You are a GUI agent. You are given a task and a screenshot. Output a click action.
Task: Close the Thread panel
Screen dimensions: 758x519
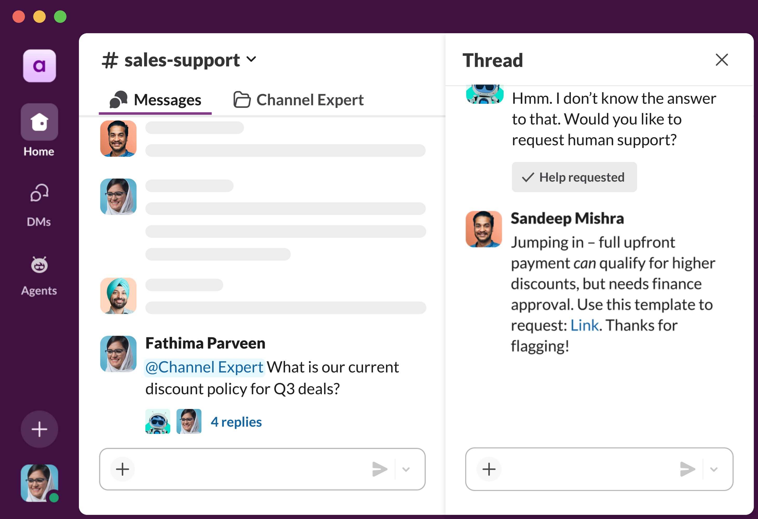coord(721,60)
